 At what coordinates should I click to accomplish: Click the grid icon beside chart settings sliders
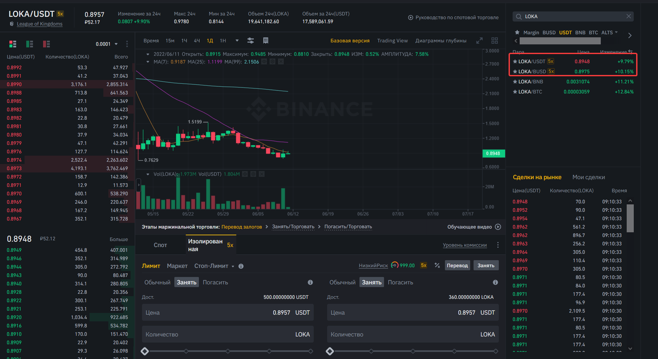coord(266,41)
